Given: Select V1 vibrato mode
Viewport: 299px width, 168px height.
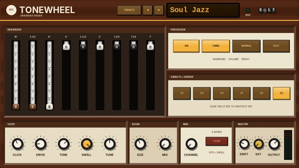Looking at the screenshot, I should tap(182, 93).
